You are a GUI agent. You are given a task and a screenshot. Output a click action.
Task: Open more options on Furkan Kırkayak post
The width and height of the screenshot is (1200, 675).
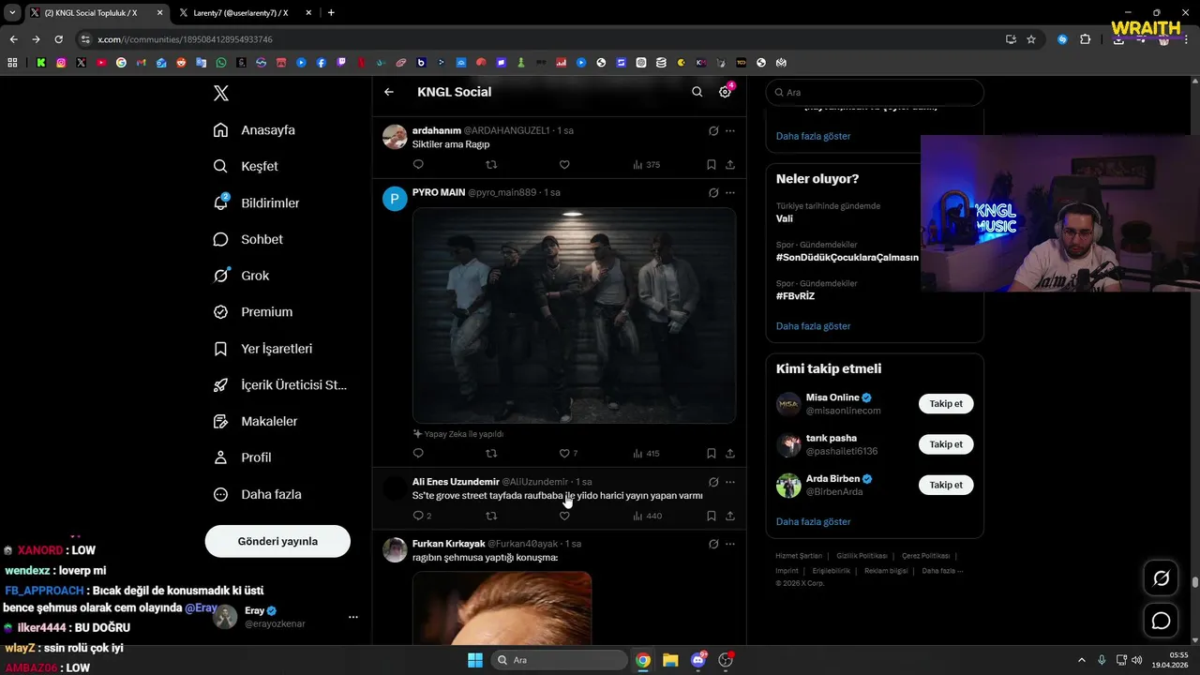(730, 544)
